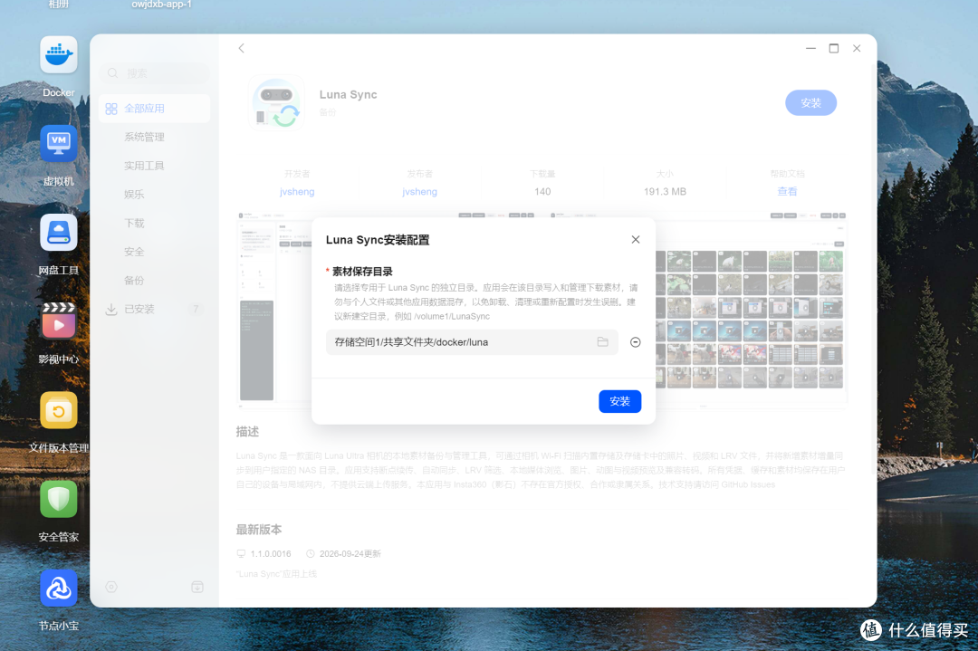
Task: Launch the 虚拟机 VM desktop icon
Action: (59, 143)
